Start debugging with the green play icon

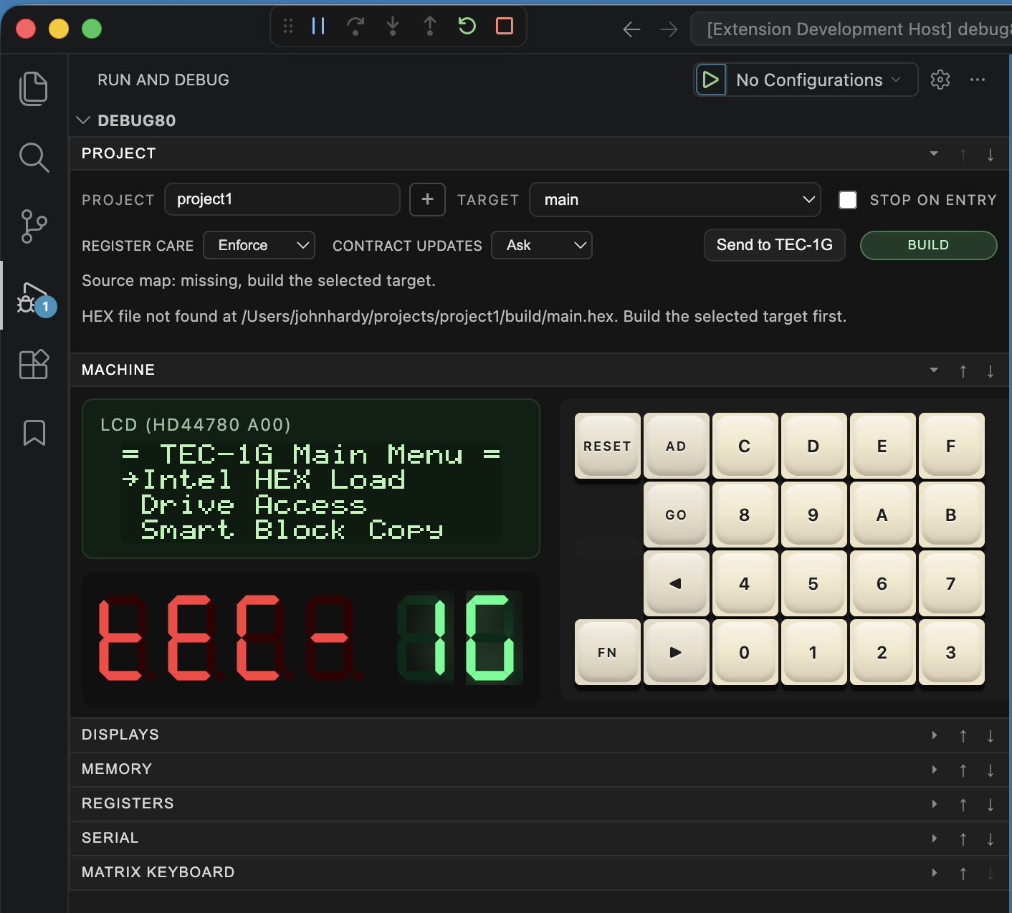click(711, 80)
